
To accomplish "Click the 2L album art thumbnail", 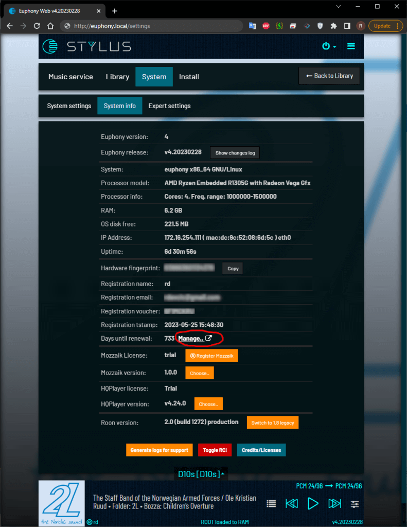I will [x=61, y=503].
